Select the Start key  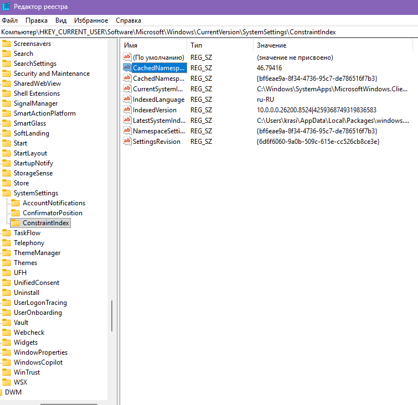pyautogui.click(x=20, y=143)
